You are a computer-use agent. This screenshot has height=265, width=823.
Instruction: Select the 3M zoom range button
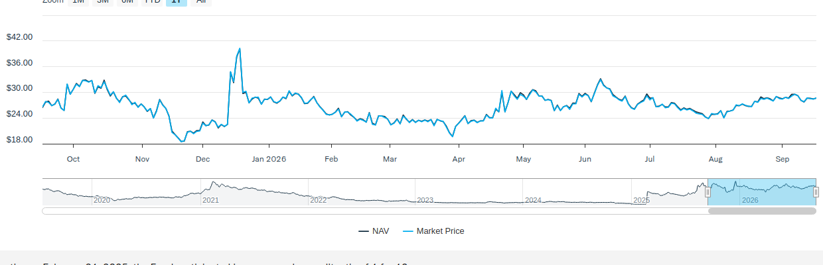pyautogui.click(x=103, y=2)
